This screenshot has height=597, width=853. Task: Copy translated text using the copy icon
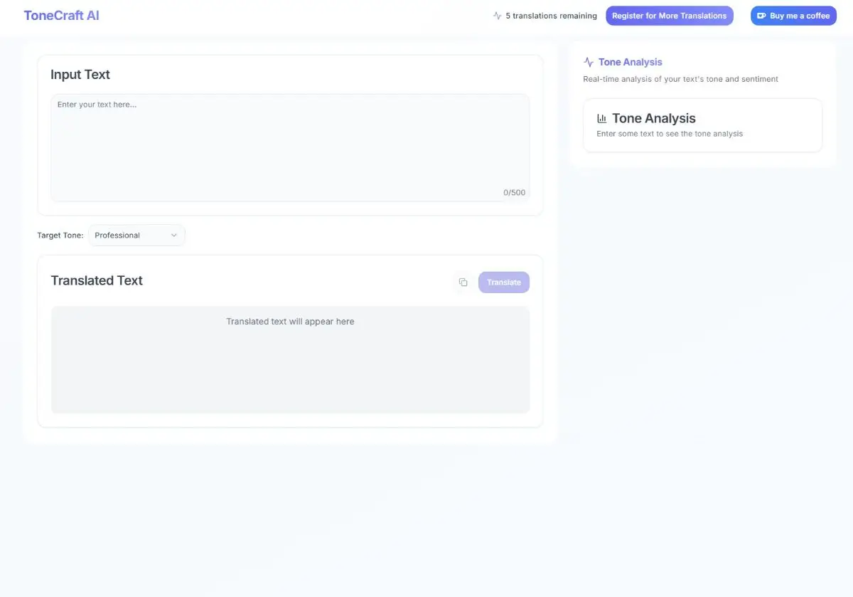pyautogui.click(x=463, y=282)
